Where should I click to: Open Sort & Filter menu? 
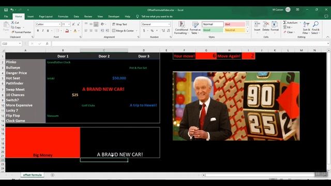tap(306, 27)
